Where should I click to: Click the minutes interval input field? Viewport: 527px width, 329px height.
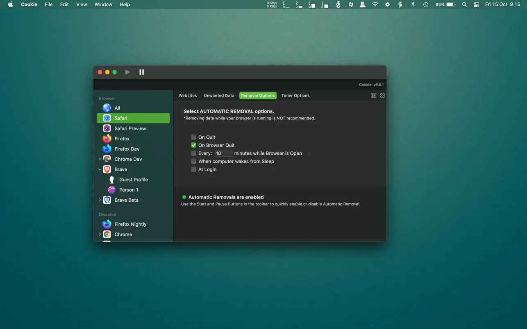pos(223,153)
